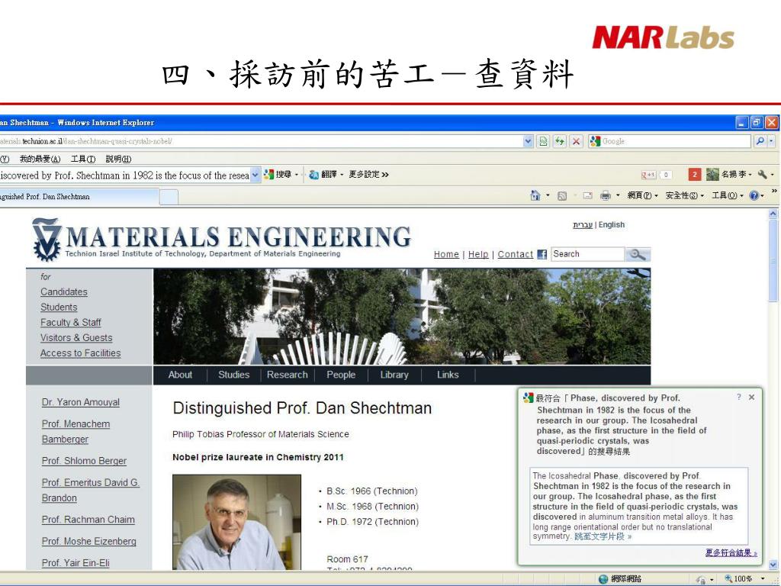Switch site language to Hebrew עברית
Image resolution: width=781 pixels, height=586 pixels.
(x=582, y=225)
